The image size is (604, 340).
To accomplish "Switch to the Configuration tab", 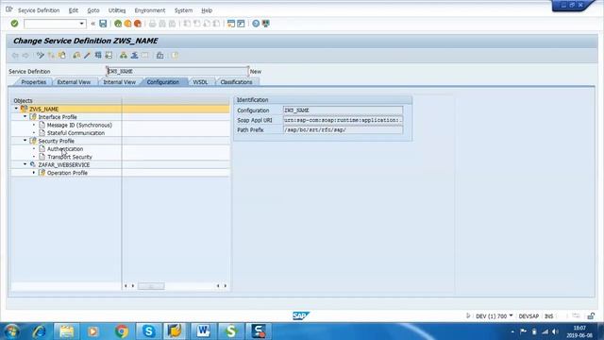I will (x=163, y=82).
